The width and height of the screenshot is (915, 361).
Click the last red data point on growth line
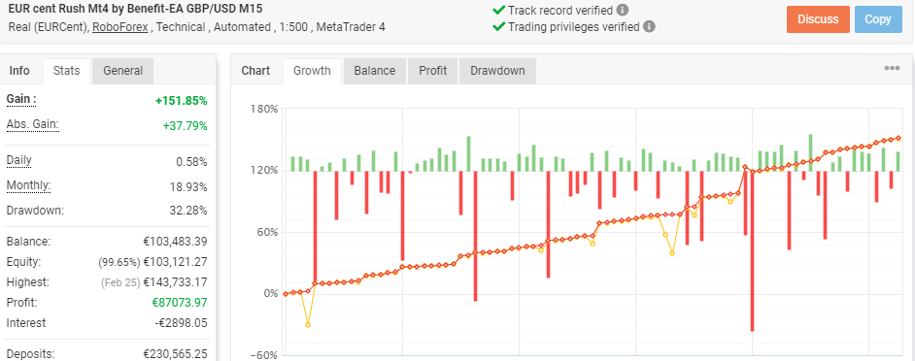(x=898, y=138)
